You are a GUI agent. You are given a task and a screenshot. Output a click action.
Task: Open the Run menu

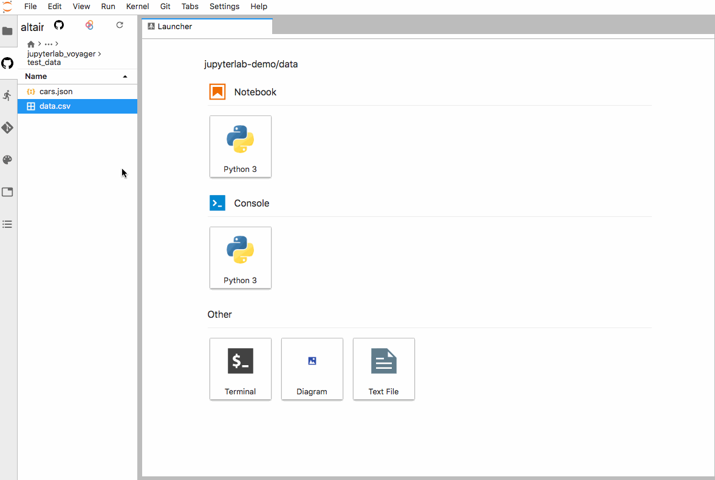click(108, 7)
